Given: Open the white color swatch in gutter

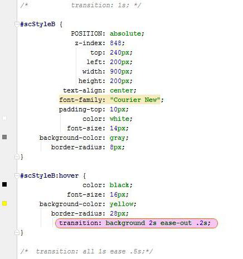Looking at the screenshot, I should (4, 118).
